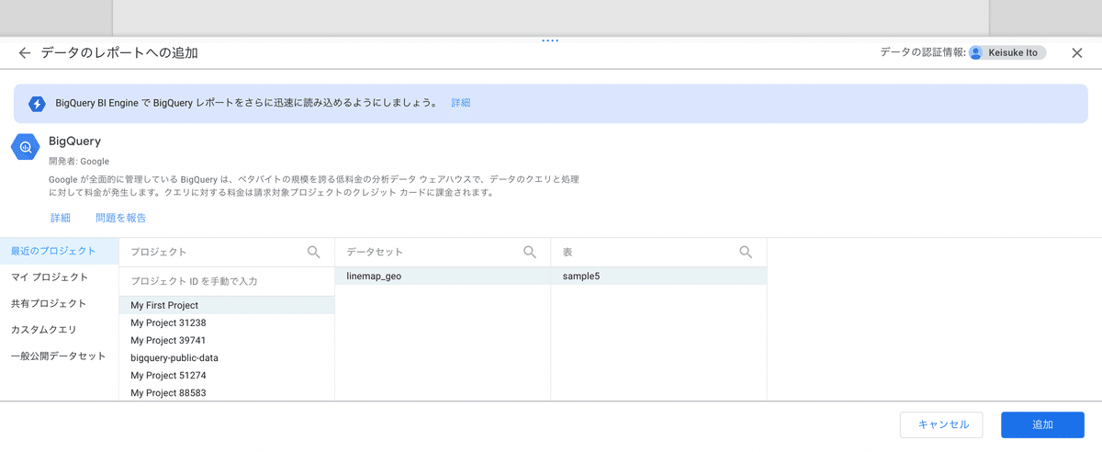Screen dimensions: 1102x452
Task: Click the blue 追加 button
Action: coord(1042,424)
